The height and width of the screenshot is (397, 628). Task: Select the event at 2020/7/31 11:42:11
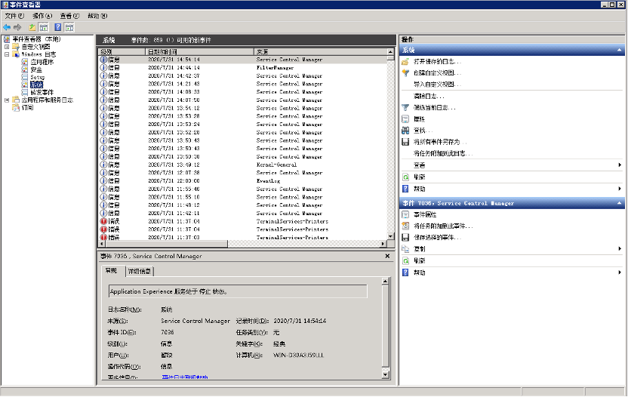tap(243, 213)
